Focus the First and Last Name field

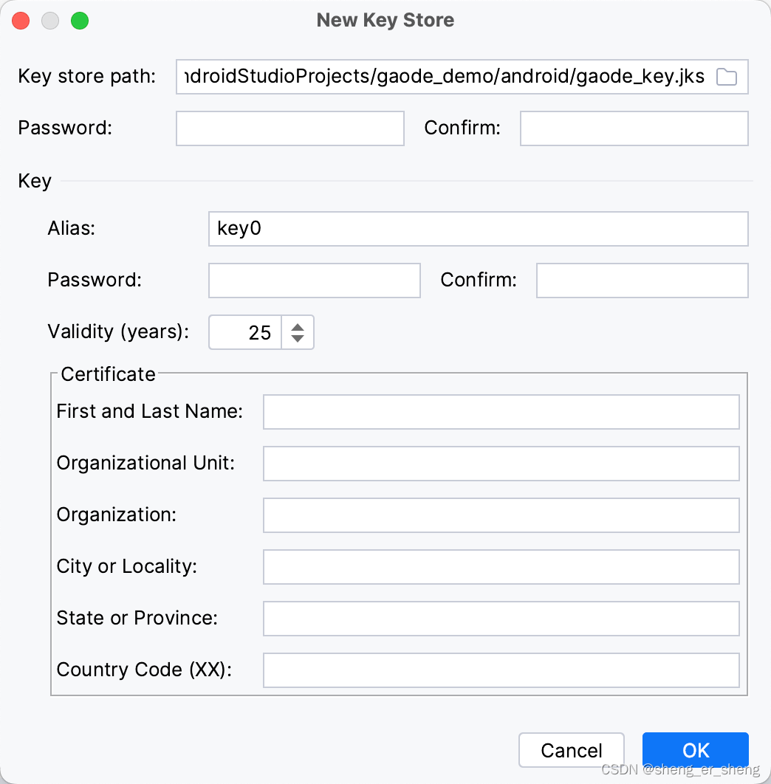pyautogui.click(x=501, y=412)
